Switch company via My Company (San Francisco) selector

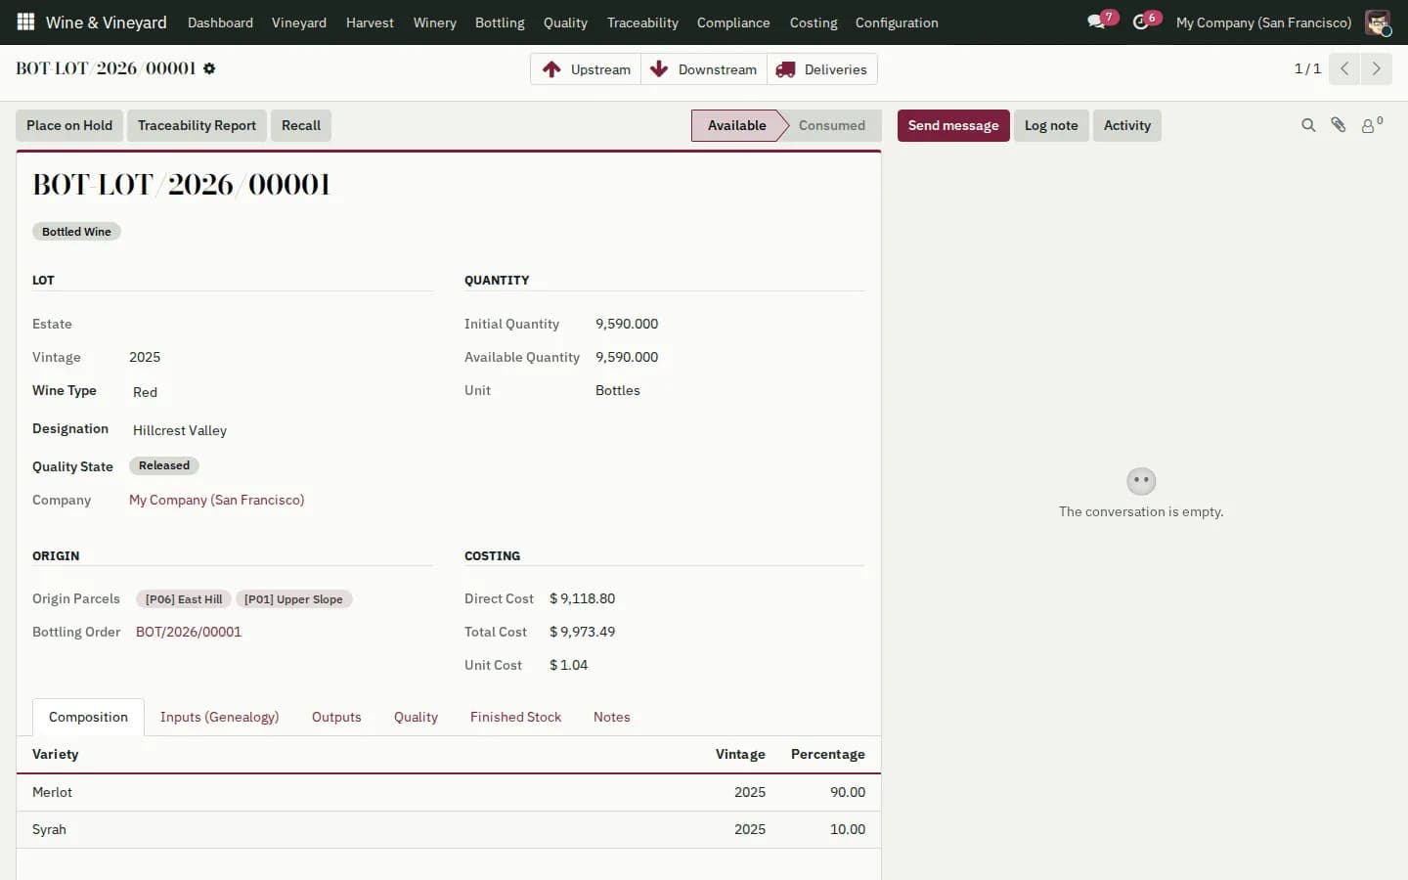pyautogui.click(x=1263, y=22)
